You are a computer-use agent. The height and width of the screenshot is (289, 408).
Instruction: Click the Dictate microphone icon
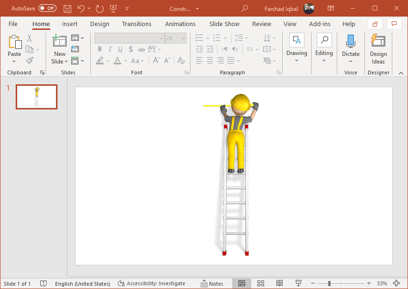tap(351, 41)
